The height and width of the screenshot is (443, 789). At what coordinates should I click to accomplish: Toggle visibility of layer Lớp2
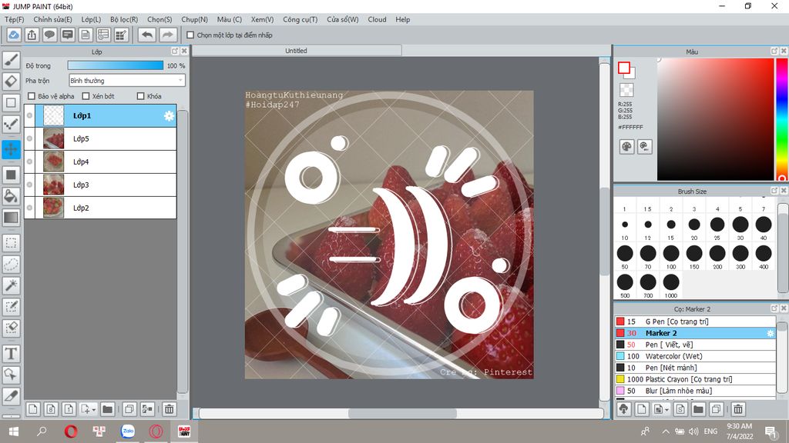pyautogui.click(x=30, y=208)
